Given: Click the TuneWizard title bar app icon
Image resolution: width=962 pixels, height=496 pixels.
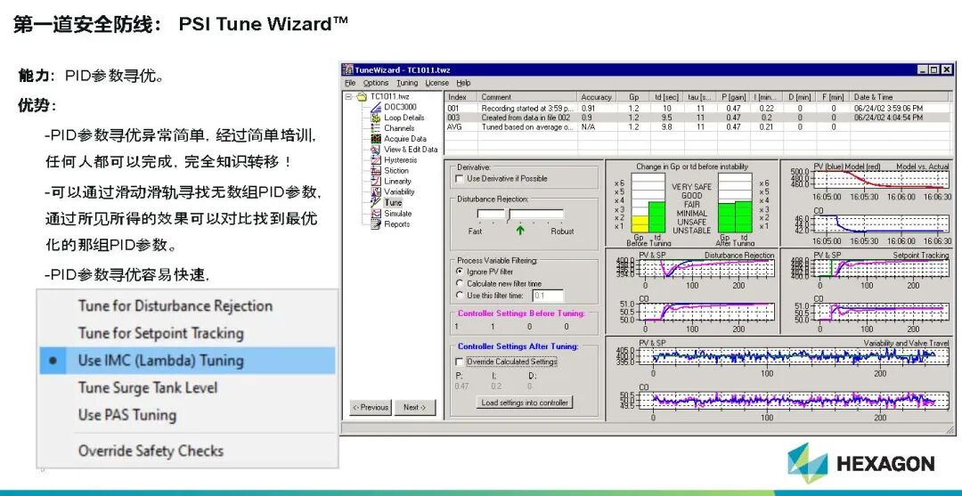Looking at the screenshot, I should coord(348,69).
